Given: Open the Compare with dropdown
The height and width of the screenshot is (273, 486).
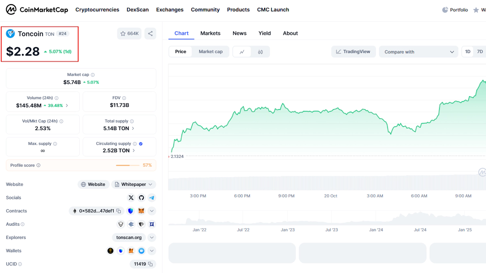Looking at the screenshot, I should (x=418, y=52).
